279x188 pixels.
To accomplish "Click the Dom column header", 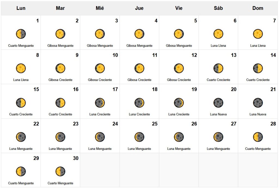I will pyautogui.click(x=258, y=8).
